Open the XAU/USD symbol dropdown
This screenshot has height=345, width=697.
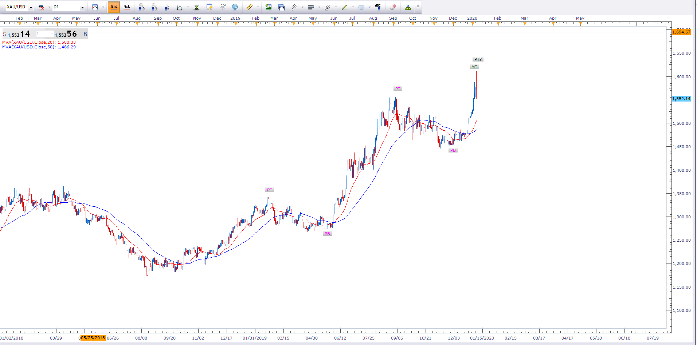pos(31,7)
